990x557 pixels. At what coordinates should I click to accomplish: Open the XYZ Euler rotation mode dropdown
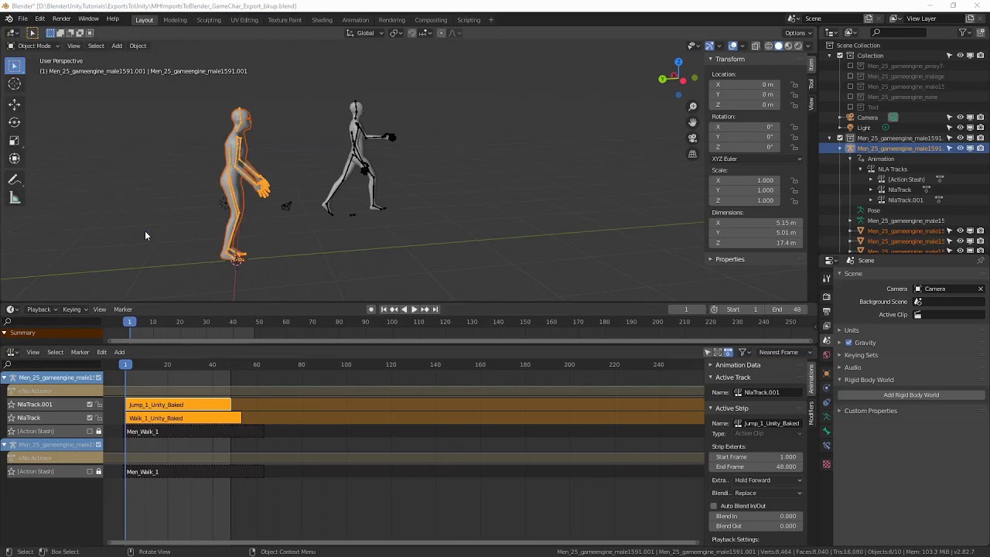point(756,159)
